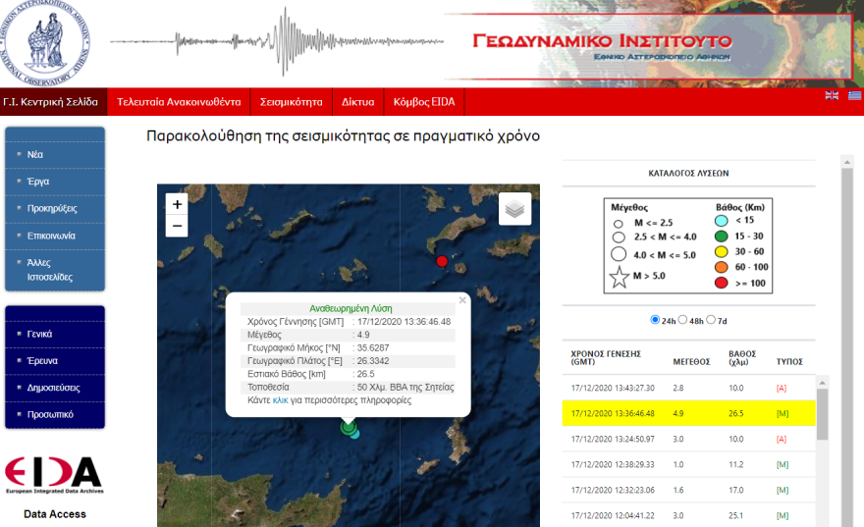Go to Γενικά in sidebar
Screen dimensions: 864x527
[x=39, y=334]
